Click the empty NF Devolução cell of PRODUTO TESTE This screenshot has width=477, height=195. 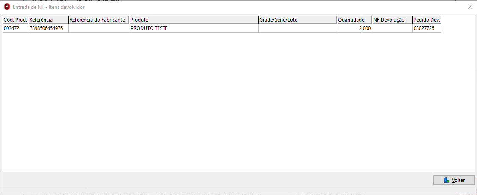[392, 28]
